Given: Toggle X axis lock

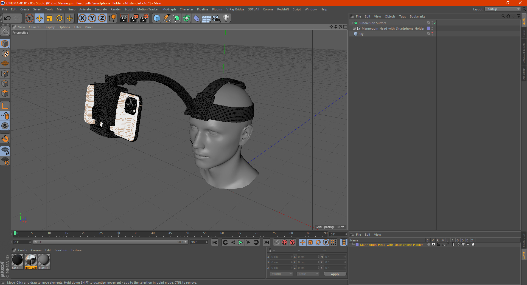Looking at the screenshot, I should click(82, 18).
